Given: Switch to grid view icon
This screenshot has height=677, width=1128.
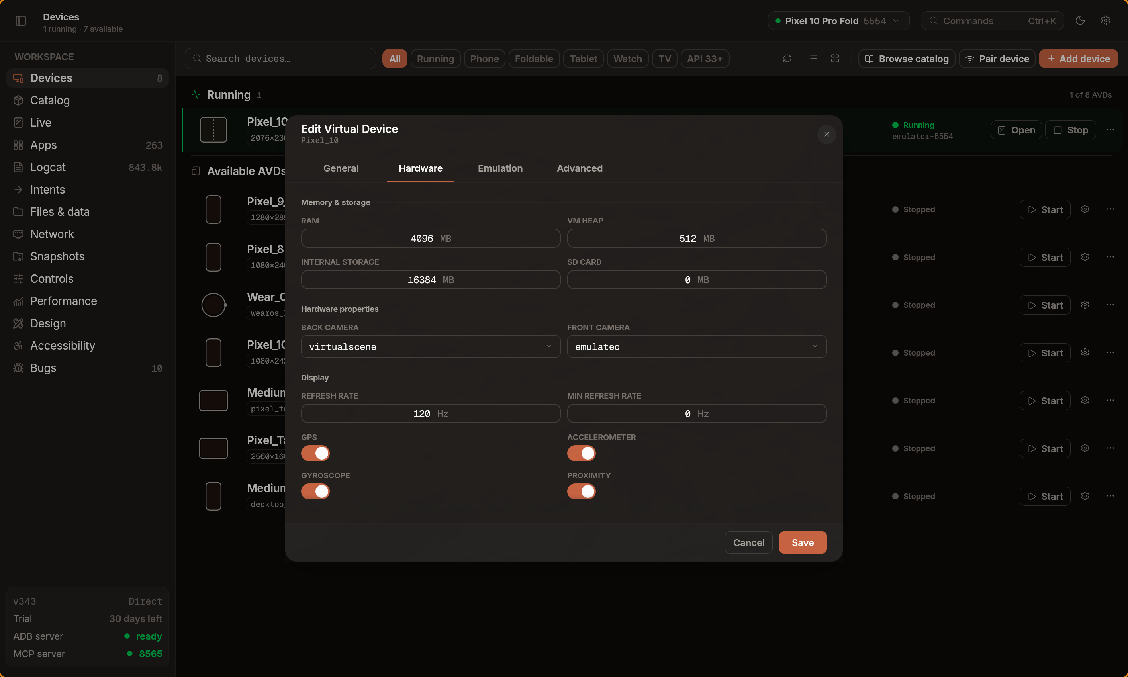Looking at the screenshot, I should point(835,59).
